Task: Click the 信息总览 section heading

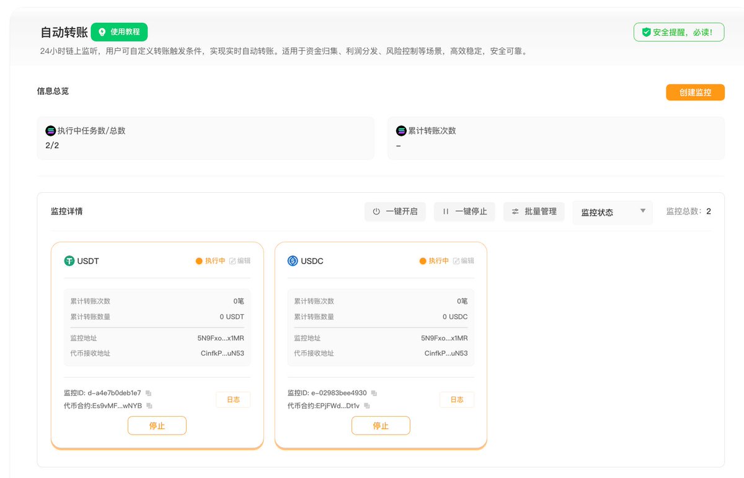Action: pyautogui.click(x=53, y=91)
